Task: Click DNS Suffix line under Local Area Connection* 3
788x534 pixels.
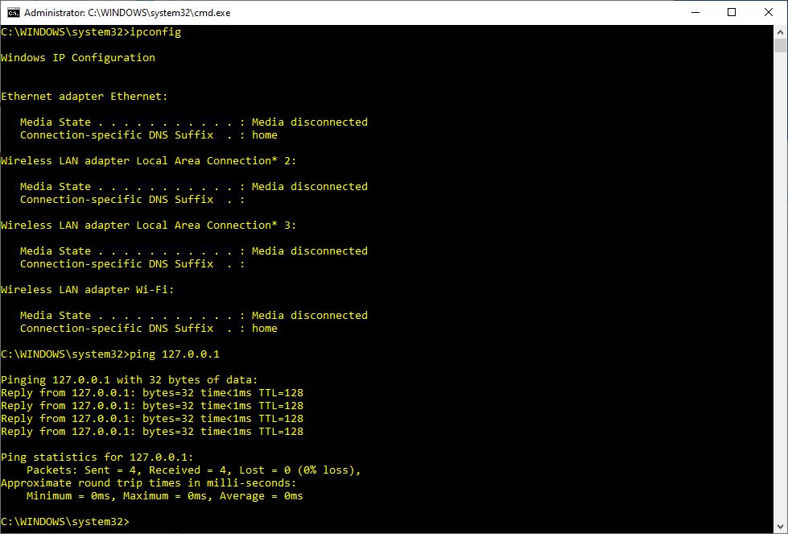Action: (x=132, y=264)
